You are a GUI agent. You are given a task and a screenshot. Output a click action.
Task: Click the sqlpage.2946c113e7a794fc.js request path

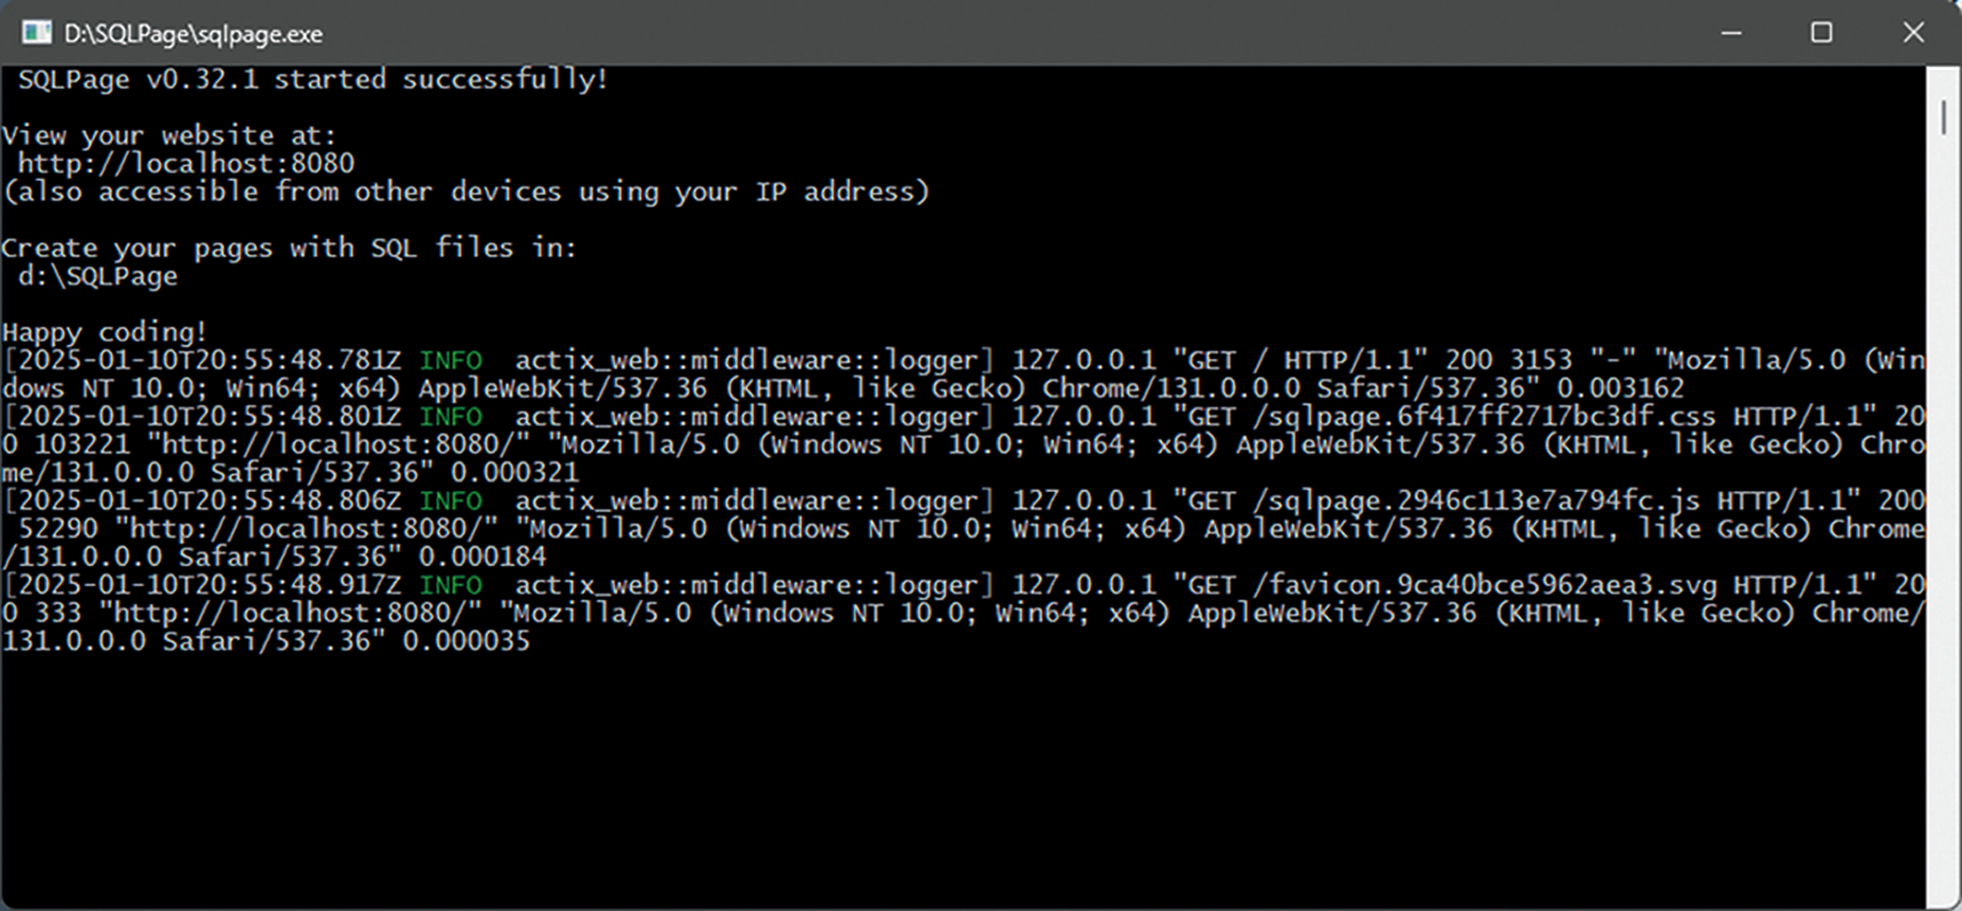pyautogui.click(x=1476, y=501)
